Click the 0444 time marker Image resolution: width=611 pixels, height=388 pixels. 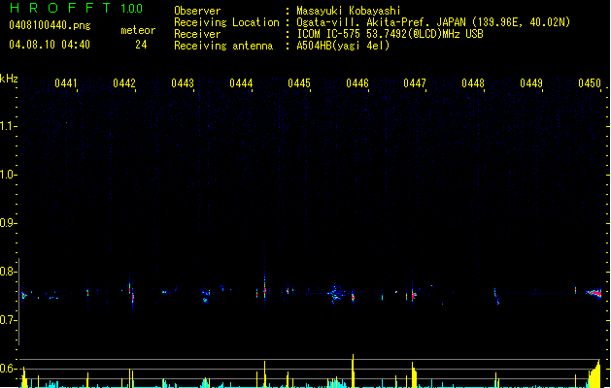pos(241,83)
